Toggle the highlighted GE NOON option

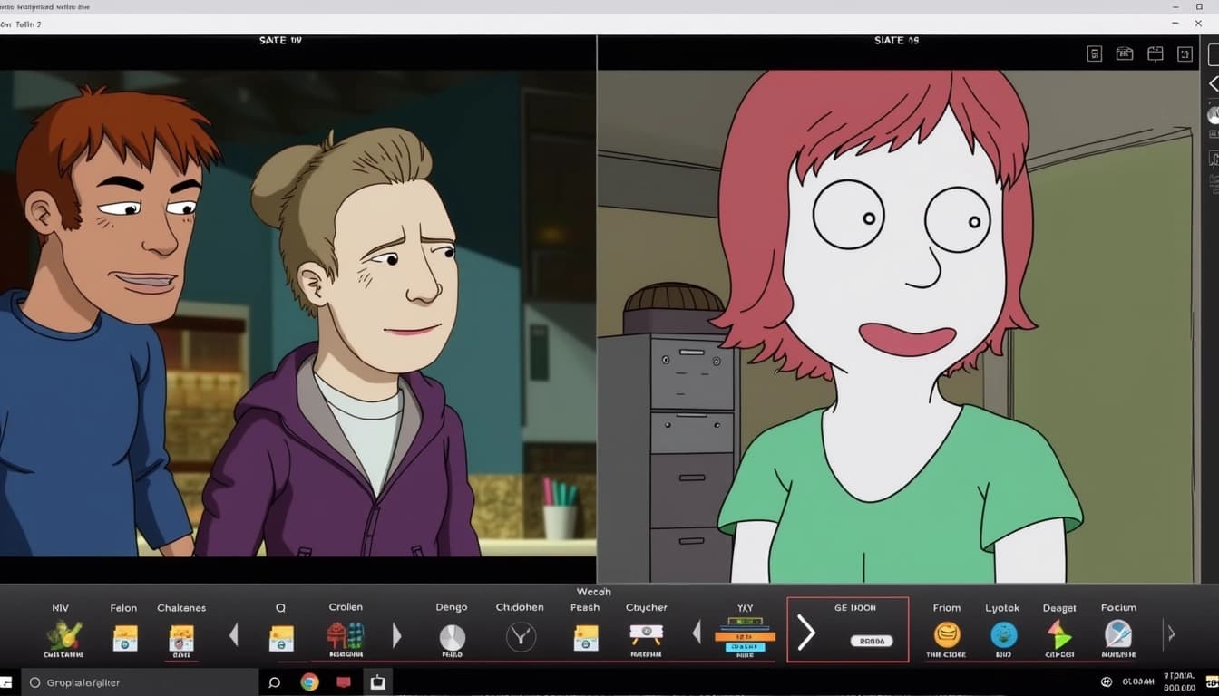(x=847, y=630)
